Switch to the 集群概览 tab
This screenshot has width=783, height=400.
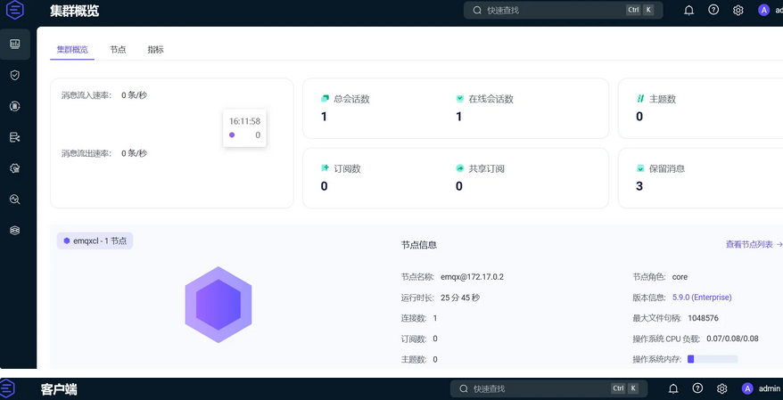click(72, 49)
